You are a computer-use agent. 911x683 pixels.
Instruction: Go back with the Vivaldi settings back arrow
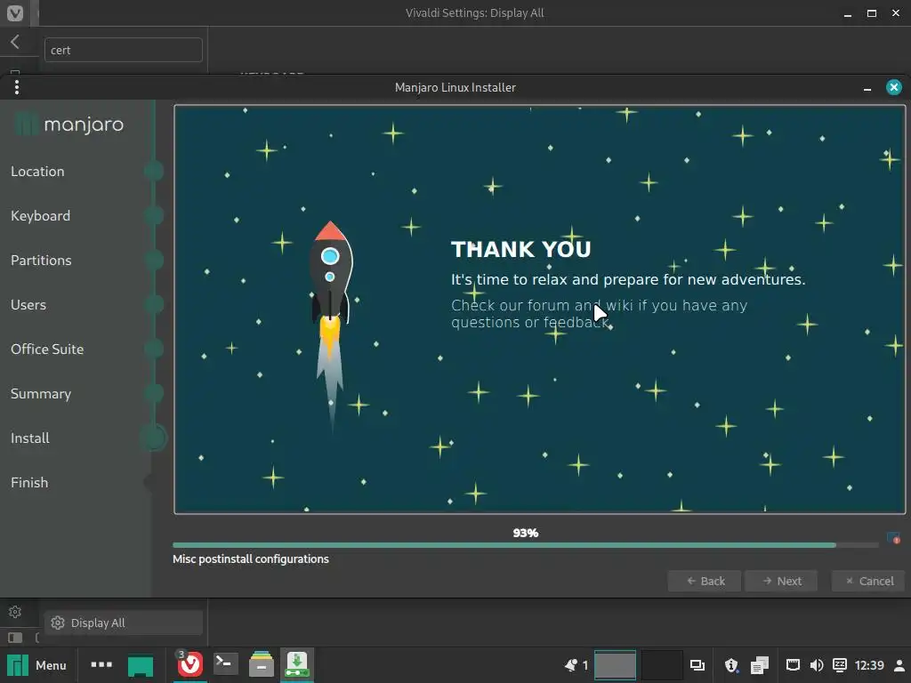click(x=15, y=41)
